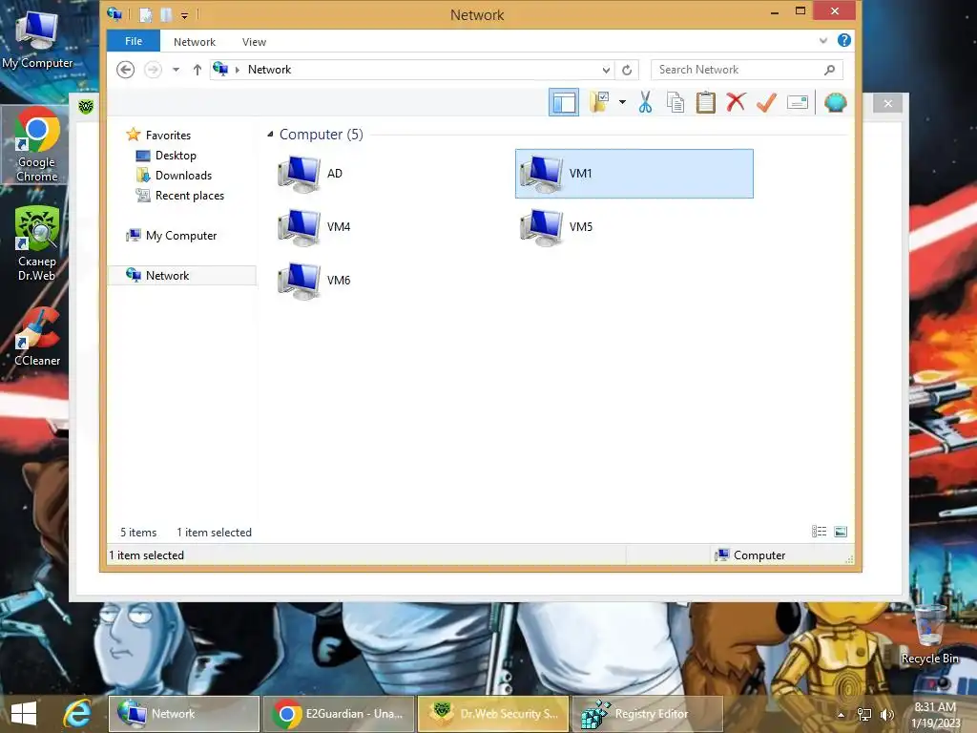The width and height of the screenshot is (977, 733).
Task: Open the Network ribbon tab
Action: [195, 42]
